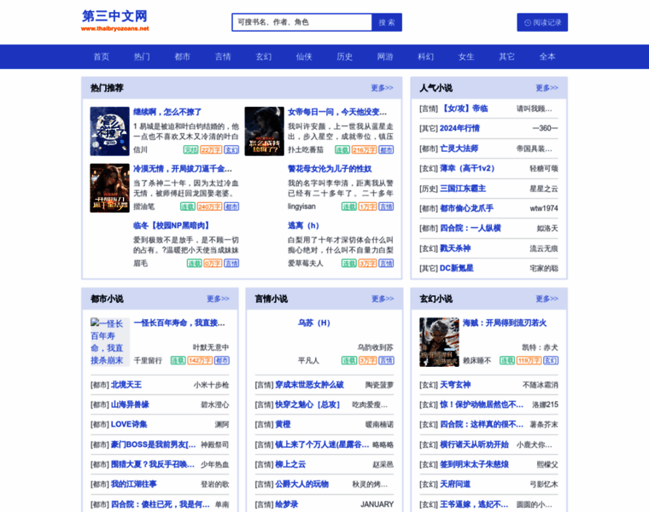Open 四合院：一人纵横 in 人气小说
649x512 pixels.
tap(471, 228)
